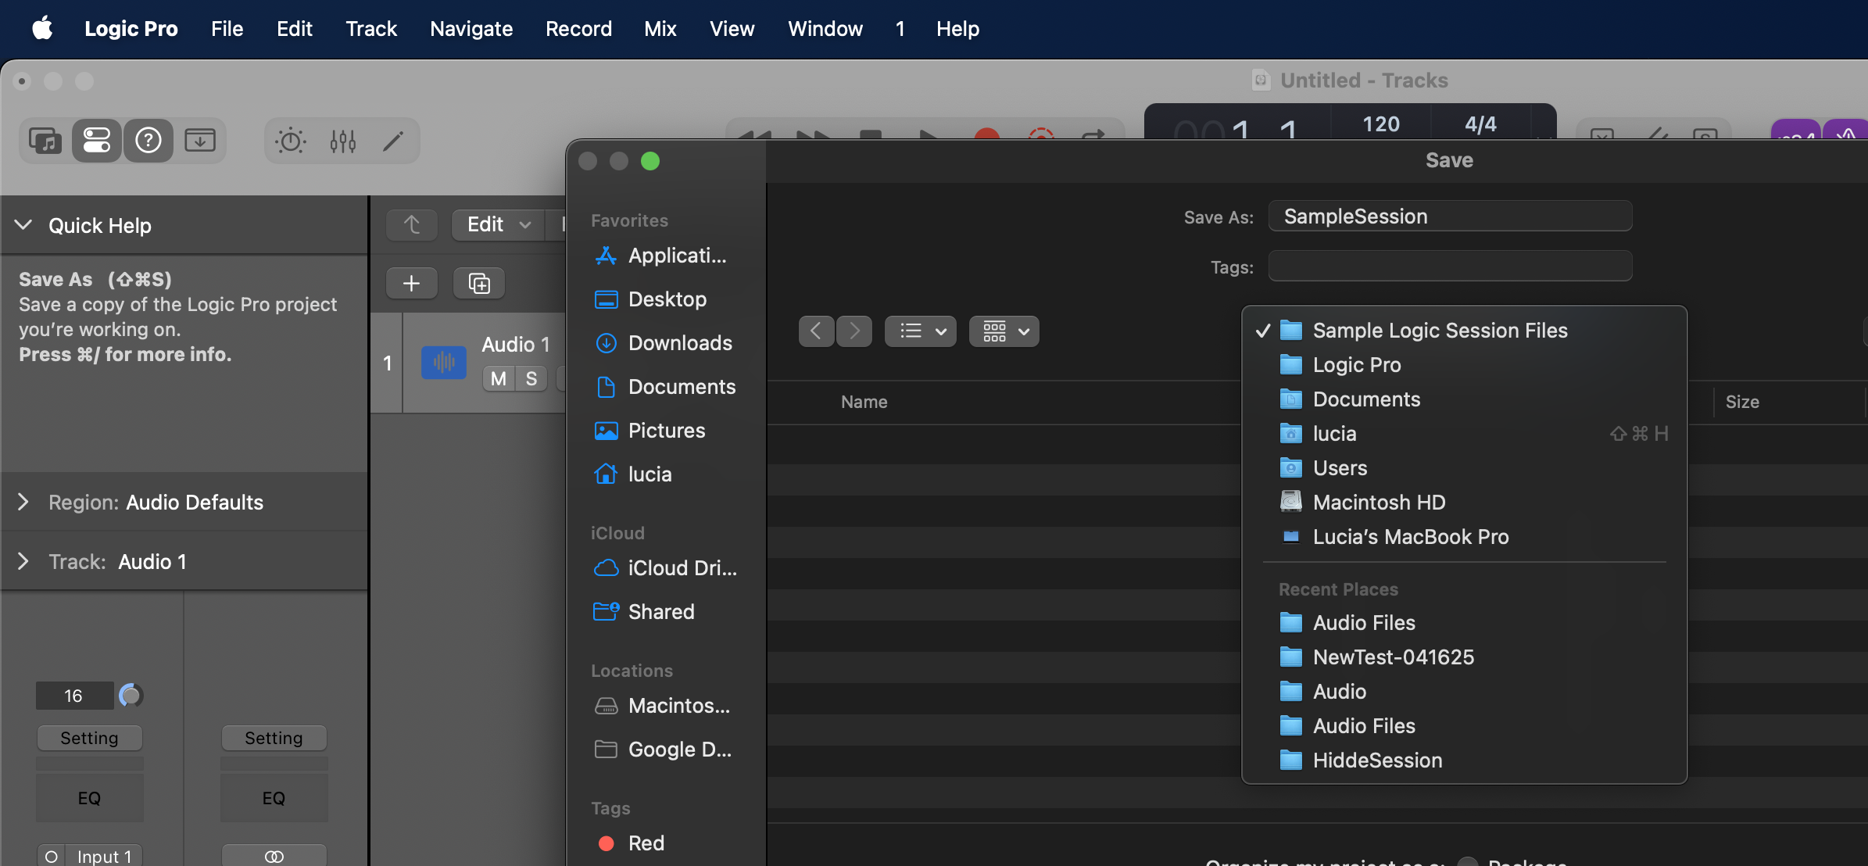Open the Library panel icon
This screenshot has height=866, width=1868.
point(45,141)
